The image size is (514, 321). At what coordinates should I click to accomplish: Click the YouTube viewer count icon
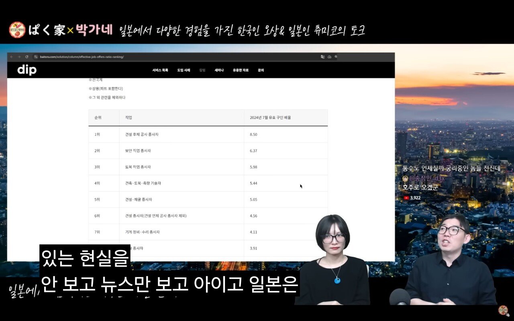tap(406, 198)
